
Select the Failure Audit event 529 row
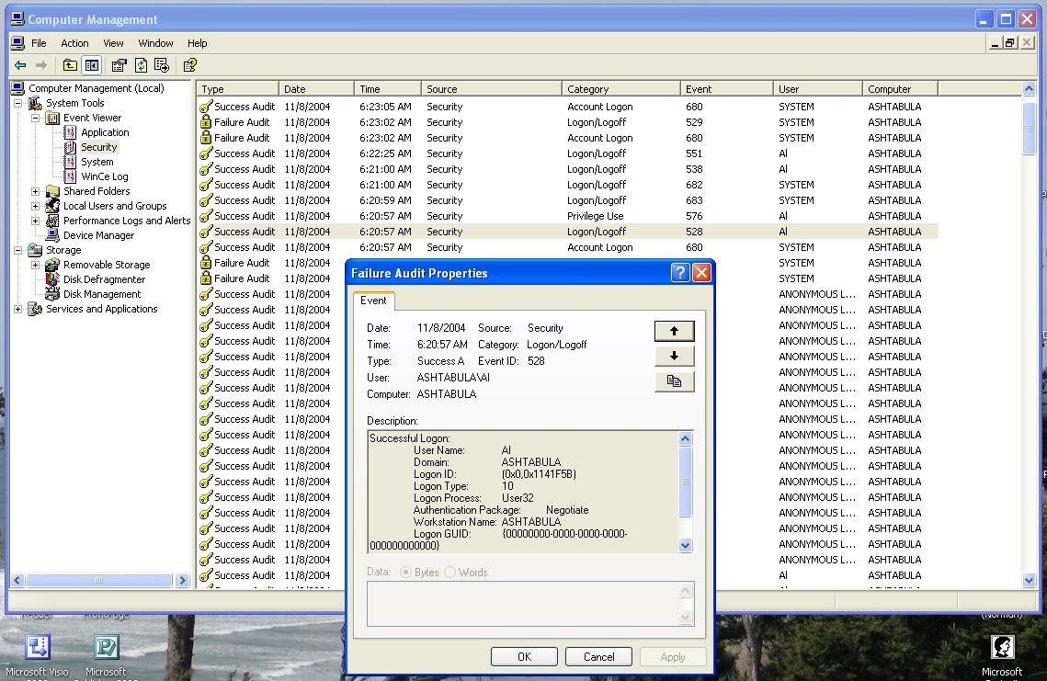(x=567, y=122)
